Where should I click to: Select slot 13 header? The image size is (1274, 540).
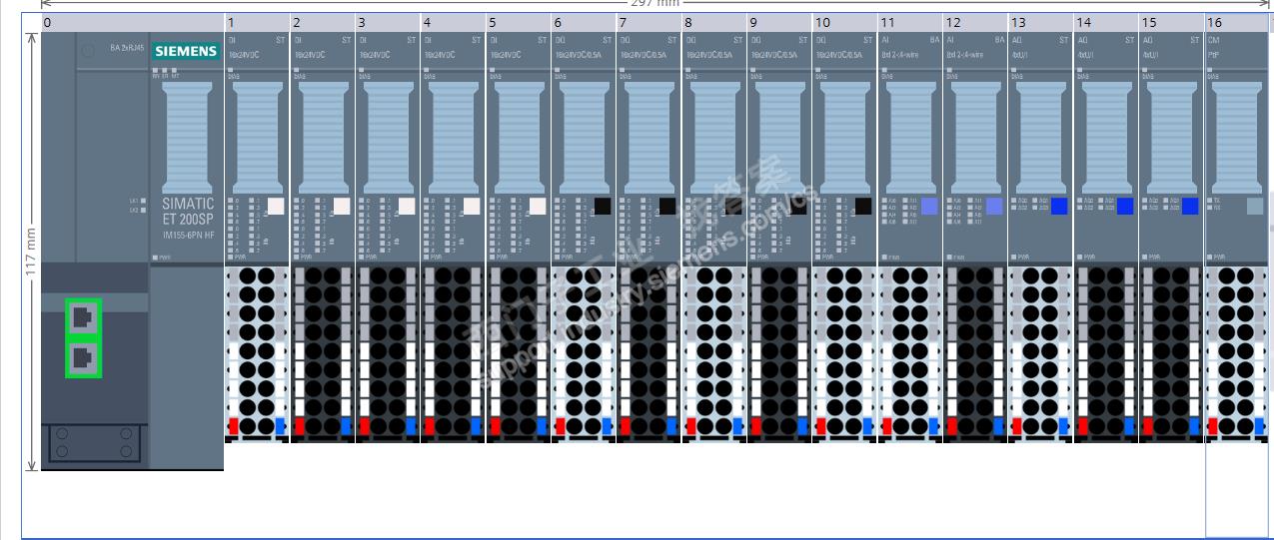point(1040,22)
